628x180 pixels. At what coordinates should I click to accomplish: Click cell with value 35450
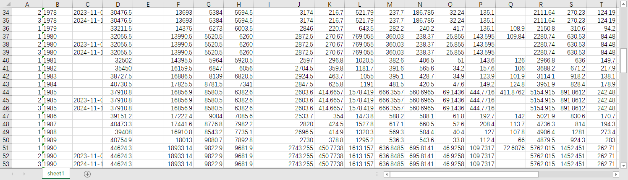[118, 68]
